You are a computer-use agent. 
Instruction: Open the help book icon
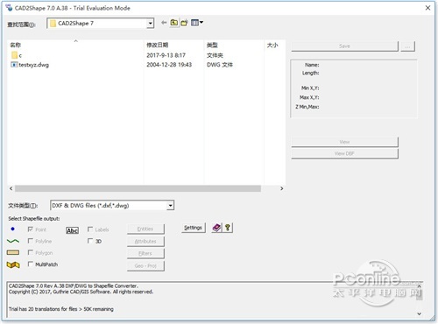[x=216, y=228]
